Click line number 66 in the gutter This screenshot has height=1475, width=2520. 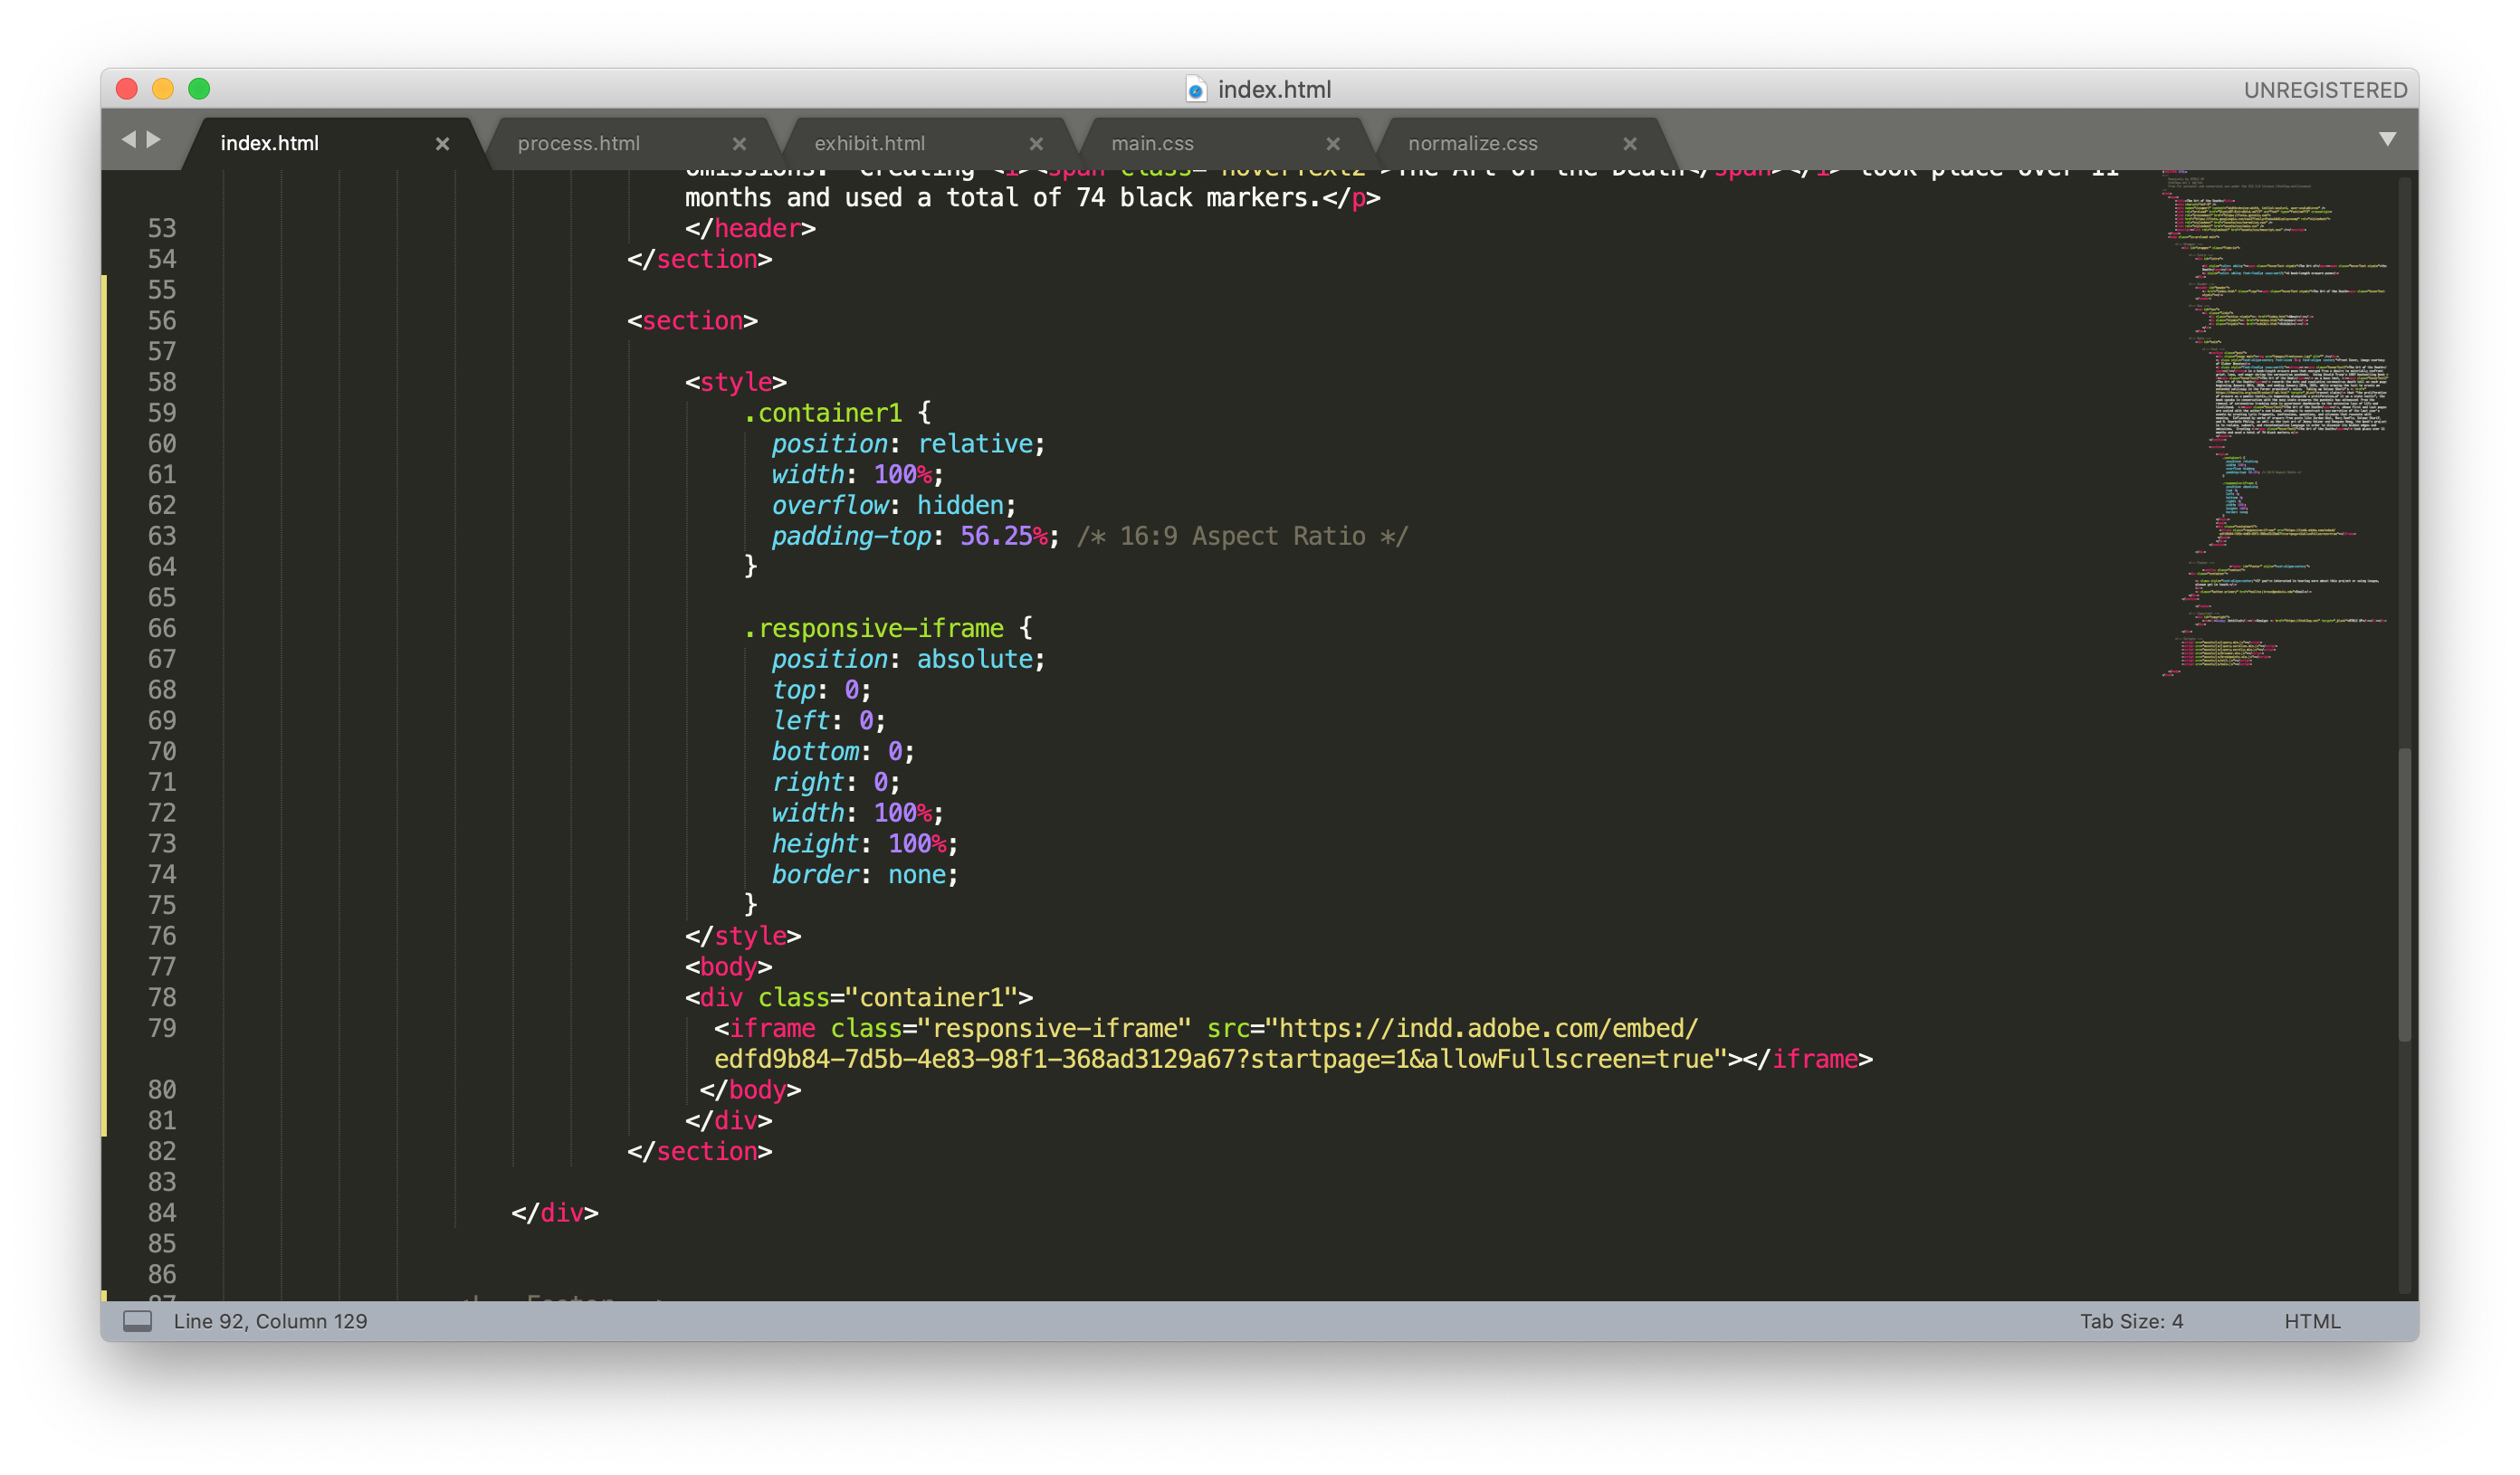[x=162, y=628]
